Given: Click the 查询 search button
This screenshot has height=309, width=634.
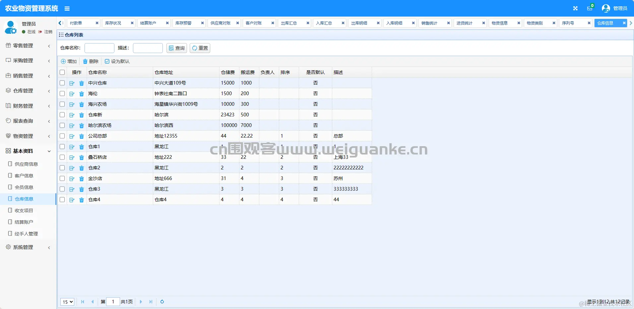Looking at the screenshot, I should 177,48.
